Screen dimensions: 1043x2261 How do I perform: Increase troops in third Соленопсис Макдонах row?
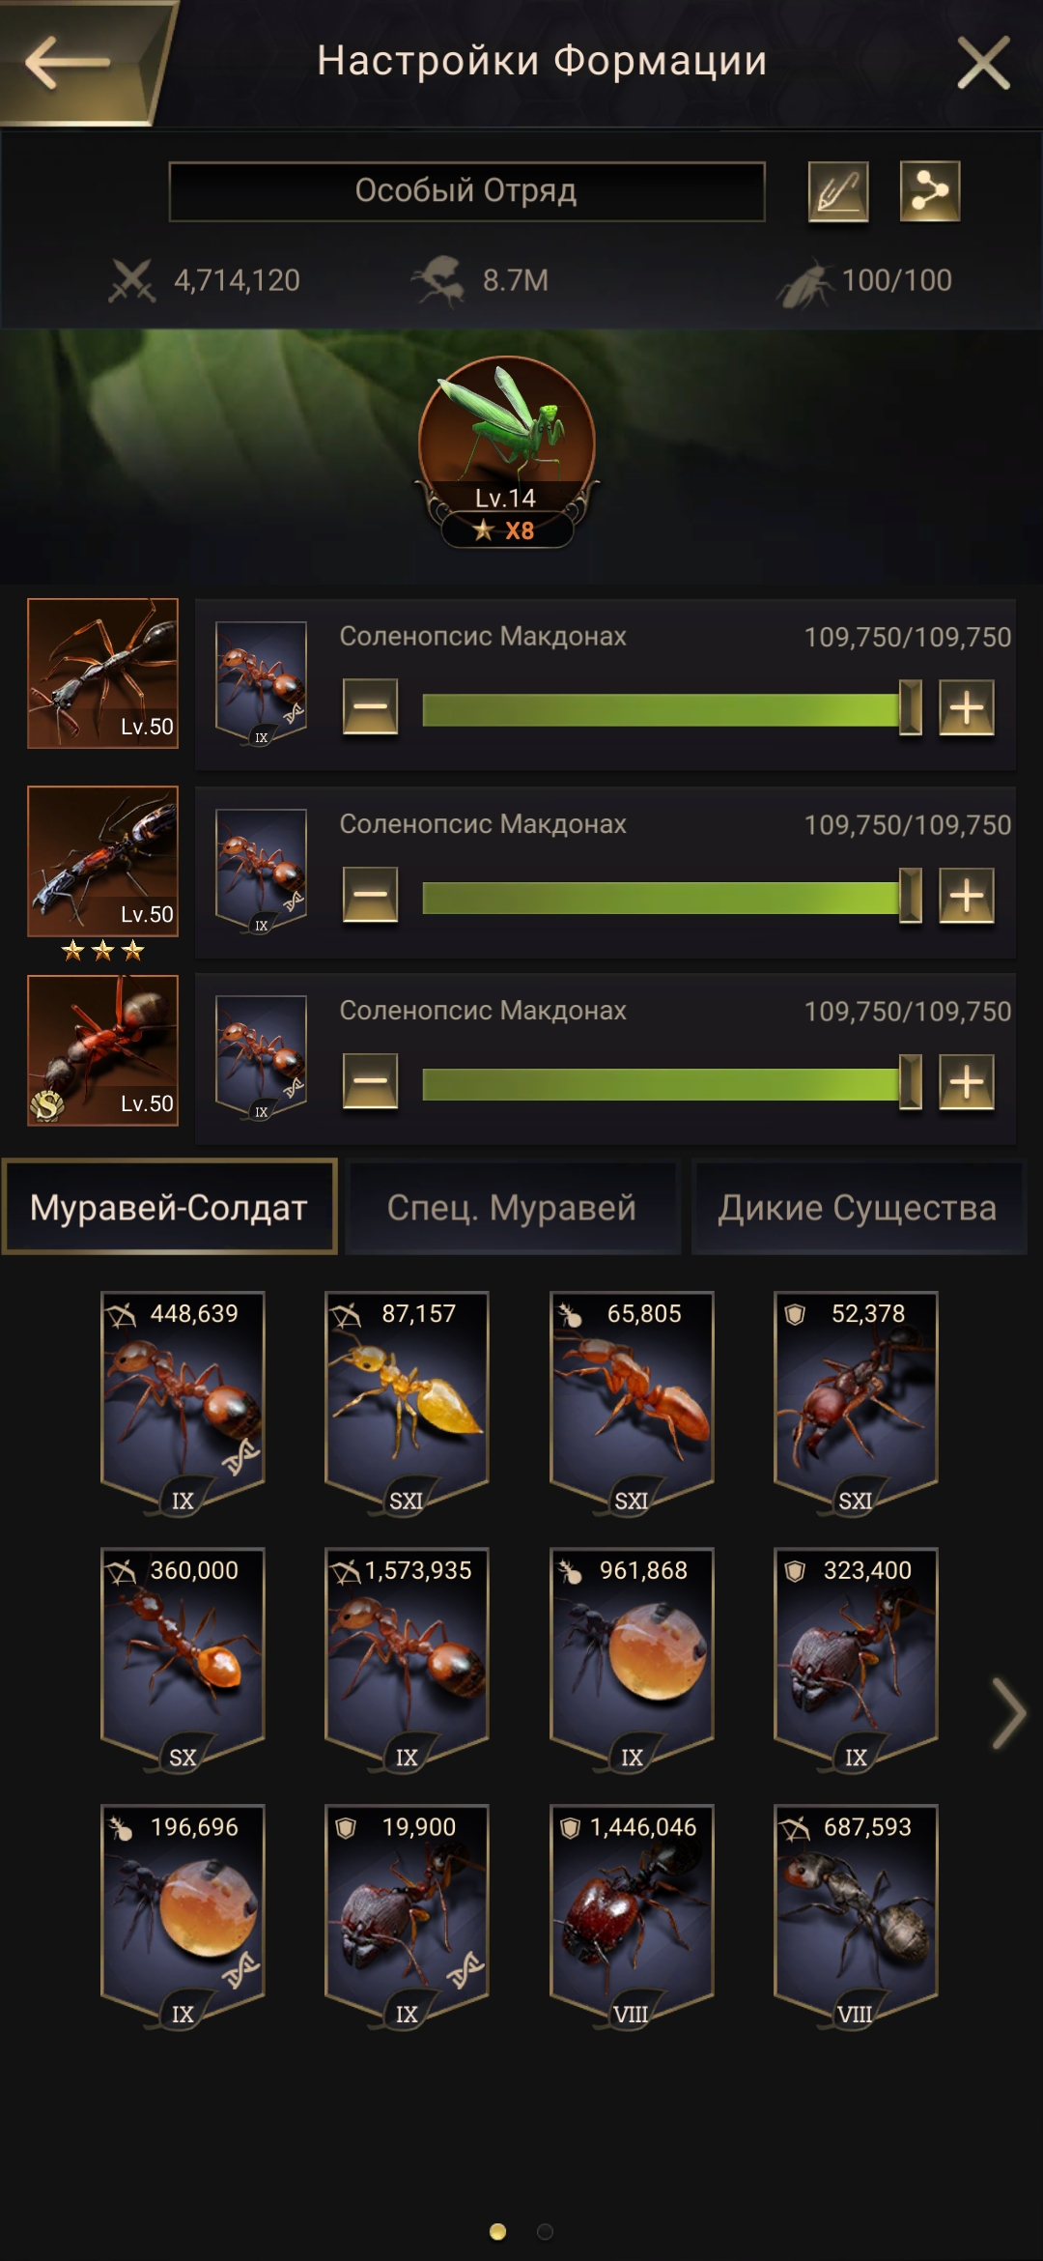tap(967, 1081)
